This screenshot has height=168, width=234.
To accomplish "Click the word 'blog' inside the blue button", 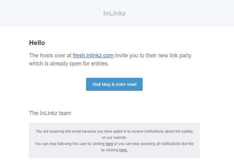I will click(x=106, y=84).
